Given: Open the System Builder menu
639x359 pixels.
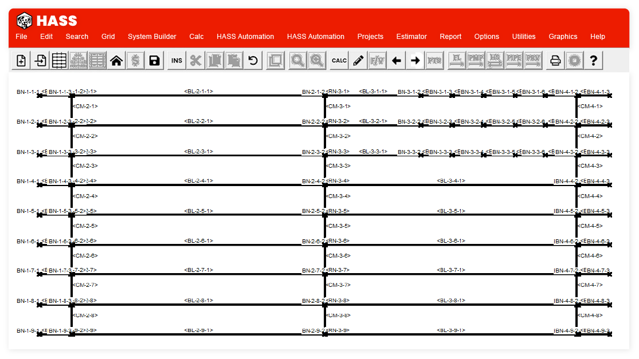Looking at the screenshot, I should point(152,37).
